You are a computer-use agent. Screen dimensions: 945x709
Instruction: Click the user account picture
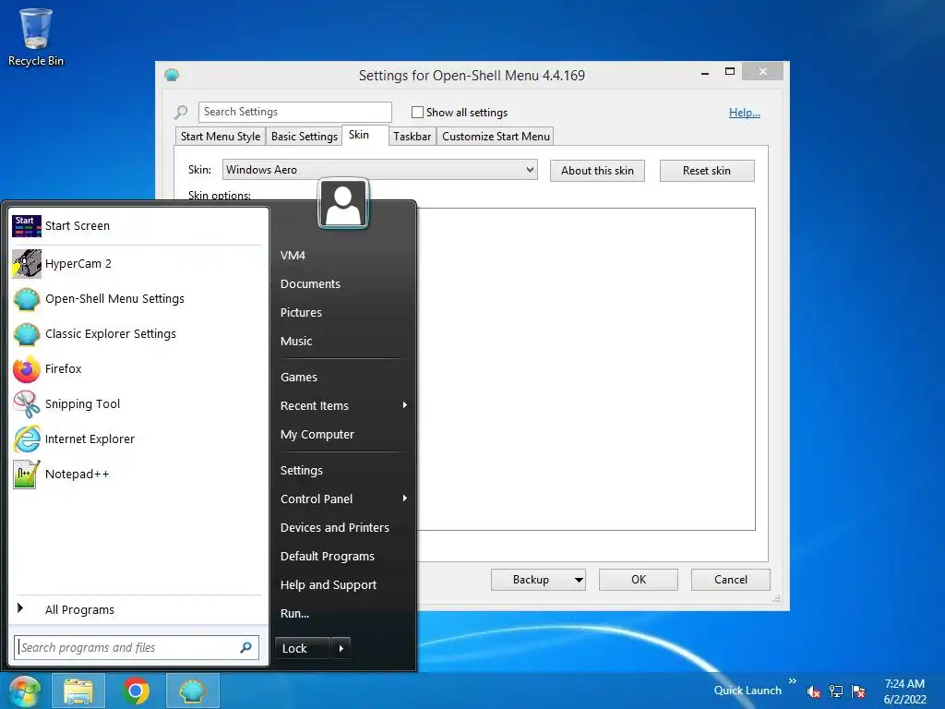tap(343, 204)
